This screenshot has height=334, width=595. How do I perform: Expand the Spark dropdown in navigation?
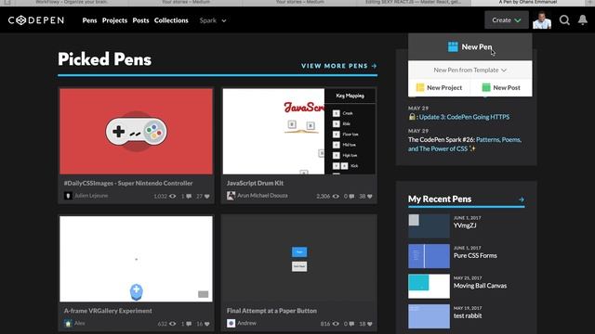tap(213, 20)
